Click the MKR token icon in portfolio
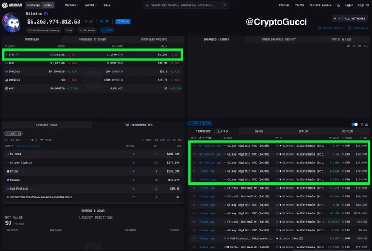 (x=7, y=63)
